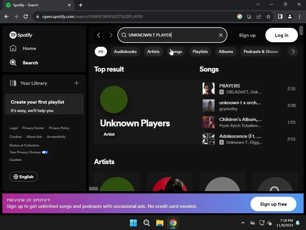Go forward with Spotify's right chevron
This screenshot has width=306, height=230.
pos(111,35)
